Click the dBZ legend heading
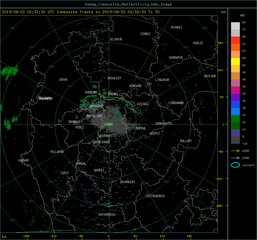The height and width of the screenshot is (240, 257). [x=242, y=15]
